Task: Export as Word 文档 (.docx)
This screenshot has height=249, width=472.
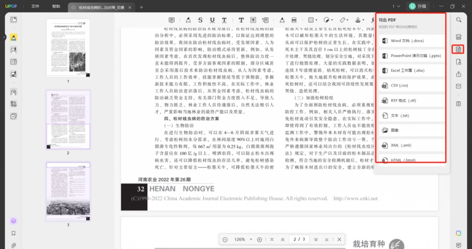Action: coord(412,41)
